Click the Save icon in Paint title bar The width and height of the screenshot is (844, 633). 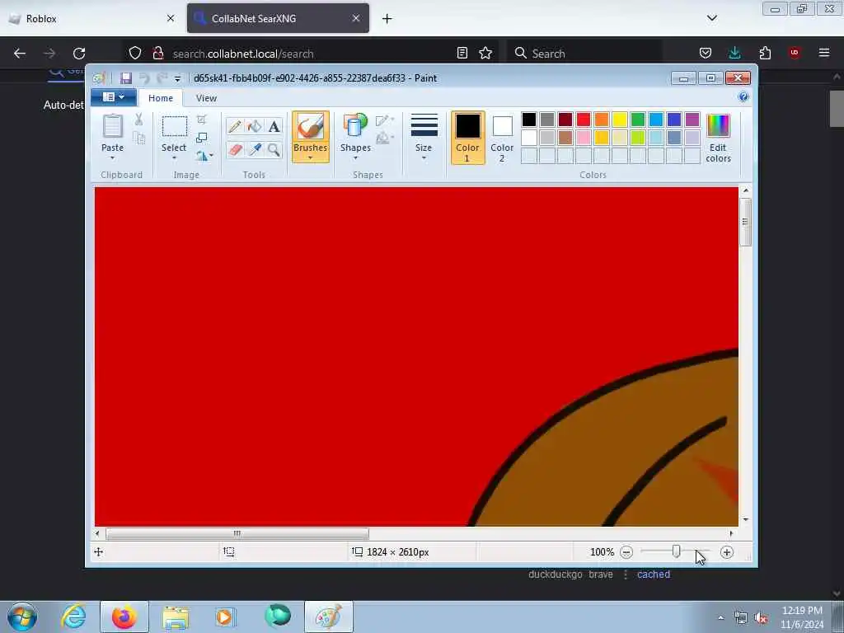(126, 78)
